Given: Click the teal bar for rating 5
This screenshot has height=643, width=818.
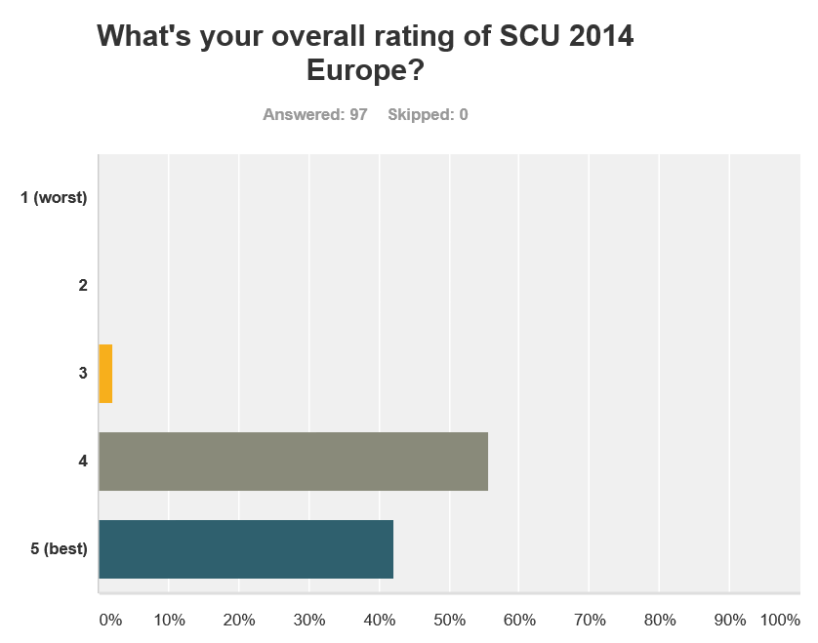Looking at the screenshot, I should [x=246, y=549].
